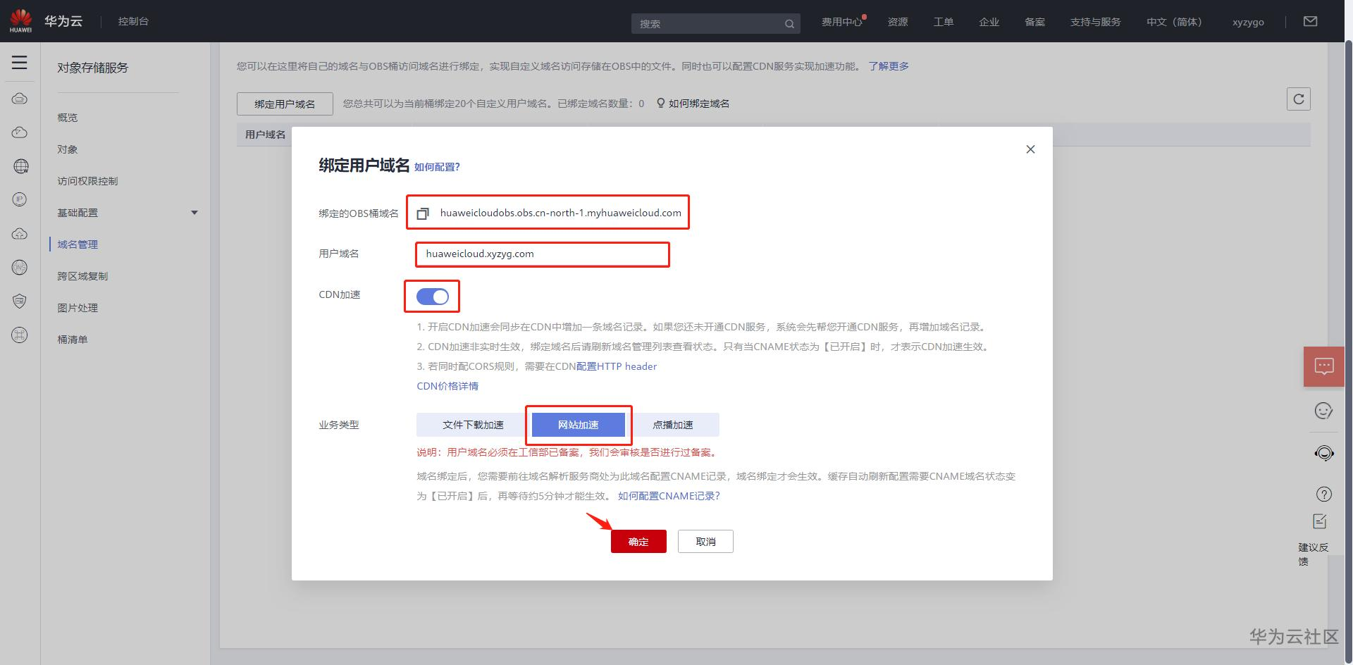The width and height of the screenshot is (1353, 665).
Task: Click the first cloud server sidebar icon
Action: coord(20,99)
